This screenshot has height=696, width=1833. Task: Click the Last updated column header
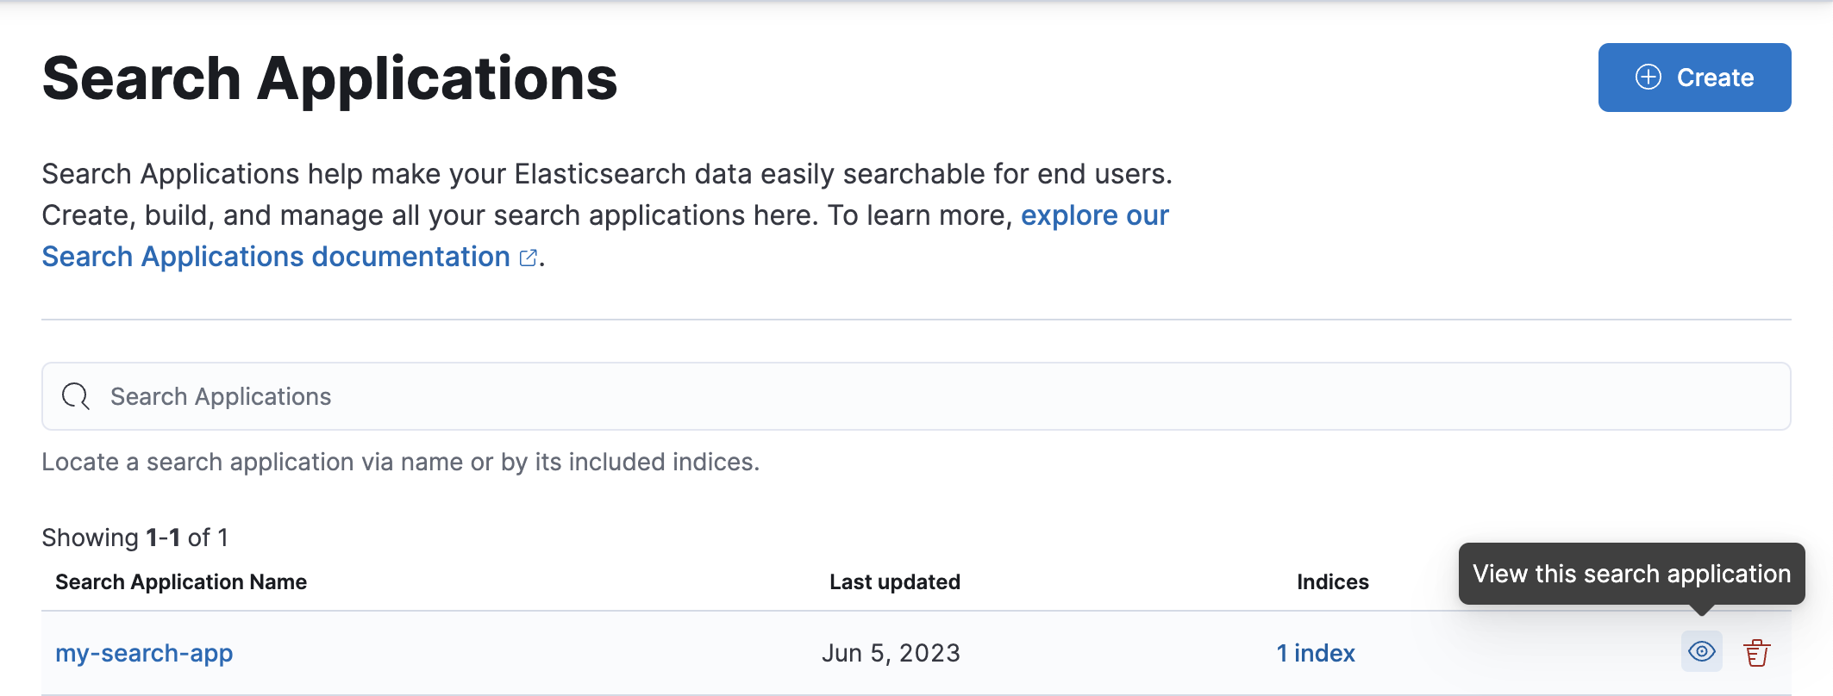coord(894,581)
